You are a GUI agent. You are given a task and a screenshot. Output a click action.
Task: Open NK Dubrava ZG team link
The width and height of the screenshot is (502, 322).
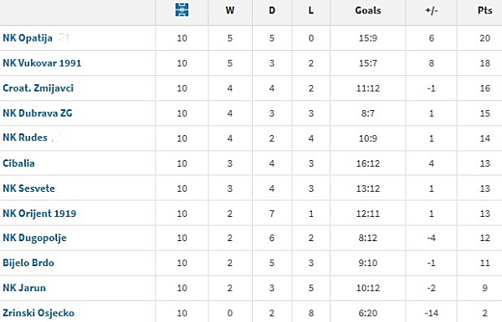pos(38,113)
